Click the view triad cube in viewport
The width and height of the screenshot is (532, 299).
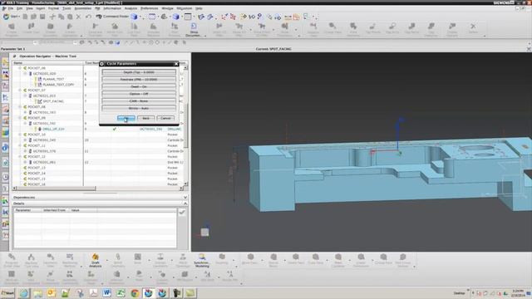(x=204, y=232)
